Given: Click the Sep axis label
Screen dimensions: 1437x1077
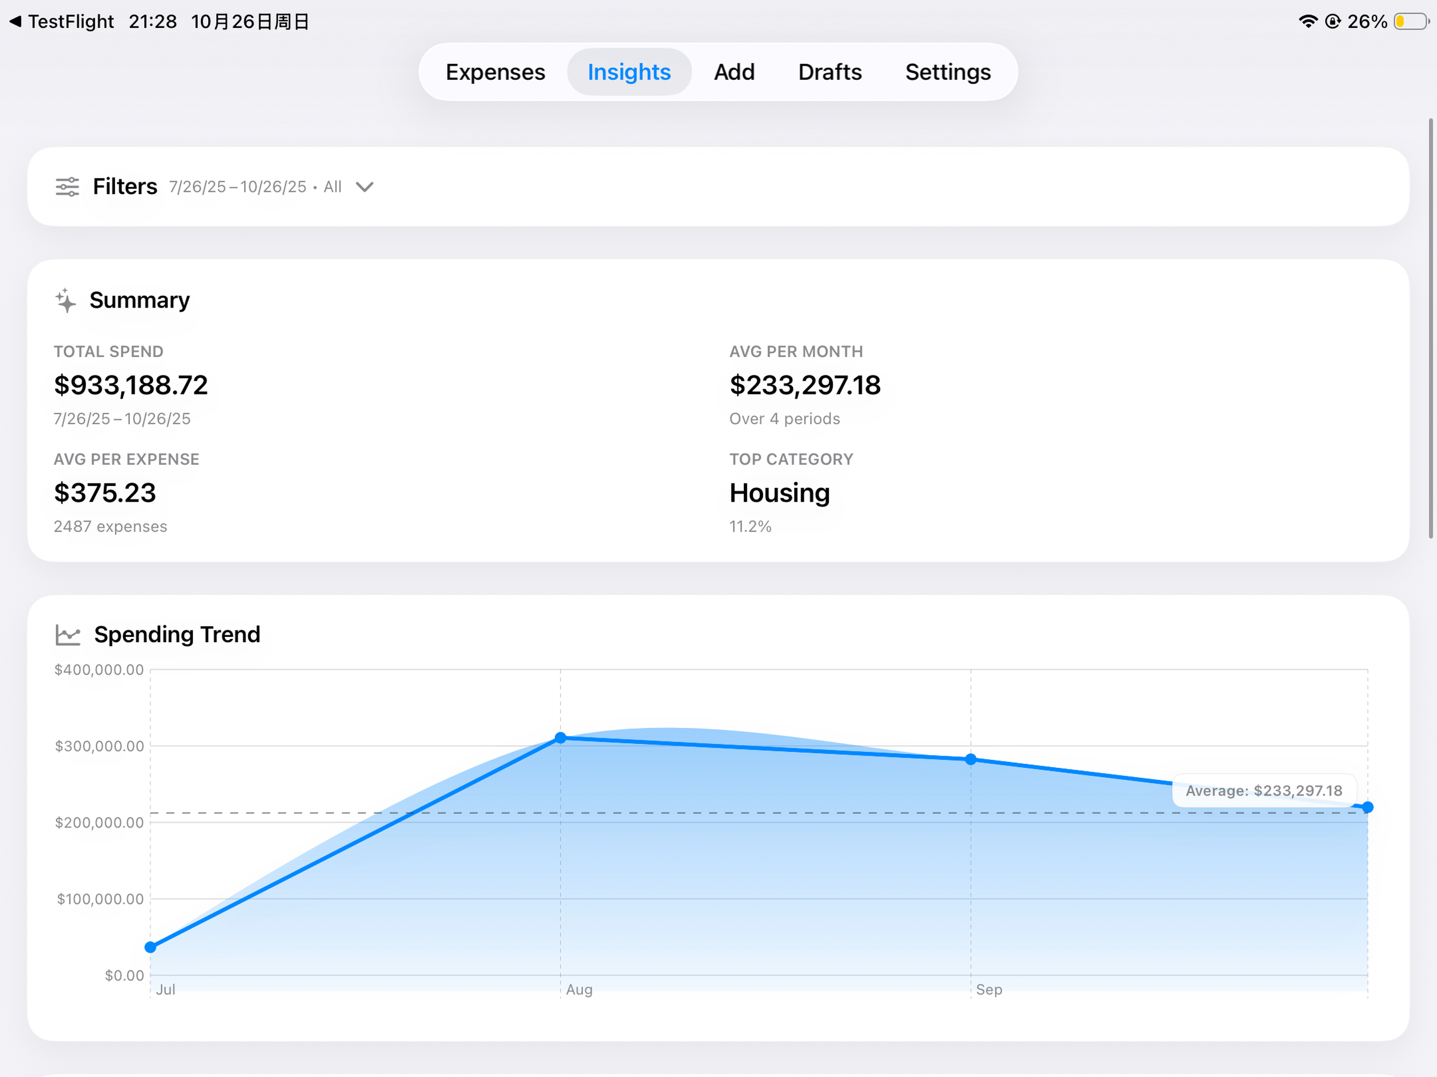Looking at the screenshot, I should [x=989, y=989].
